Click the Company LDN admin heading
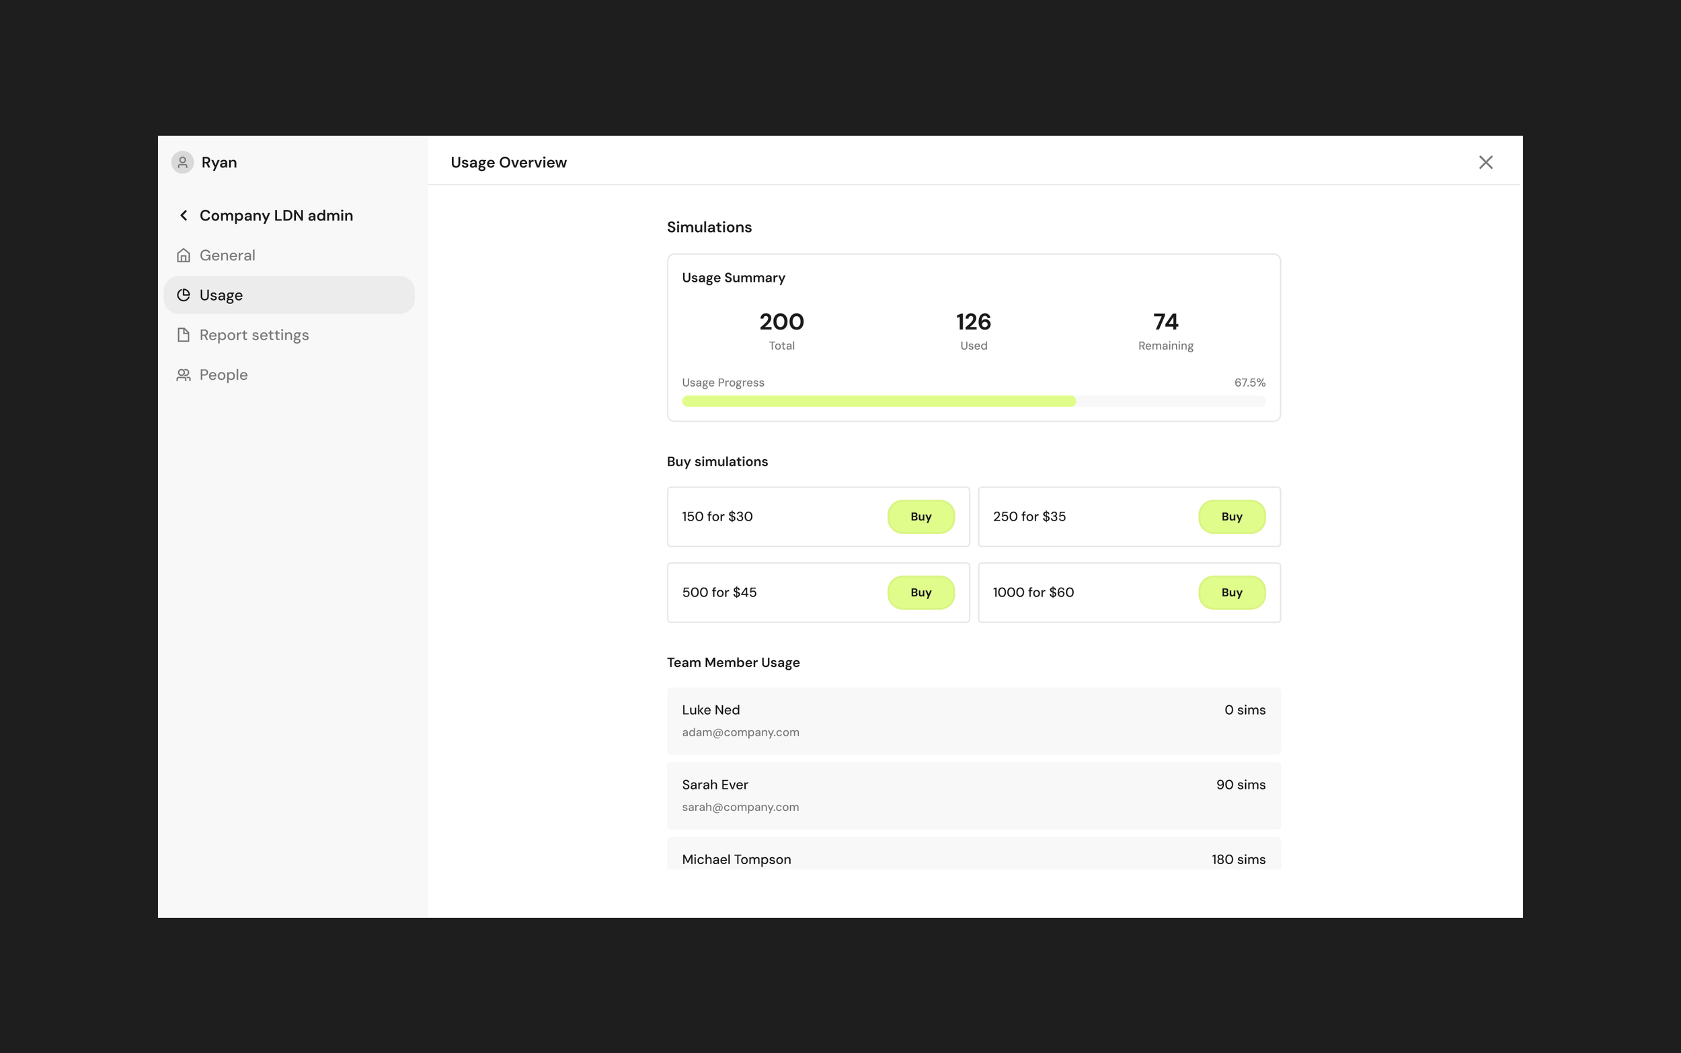The height and width of the screenshot is (1053, 1681). click(276, 215)
